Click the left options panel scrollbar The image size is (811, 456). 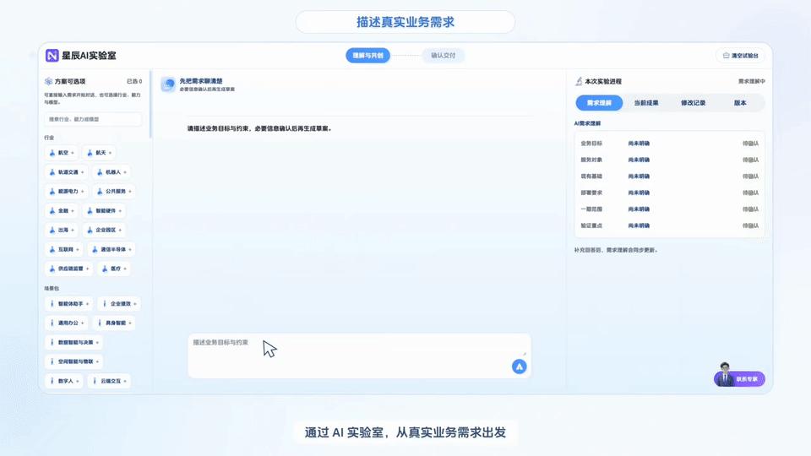(150, 105)
